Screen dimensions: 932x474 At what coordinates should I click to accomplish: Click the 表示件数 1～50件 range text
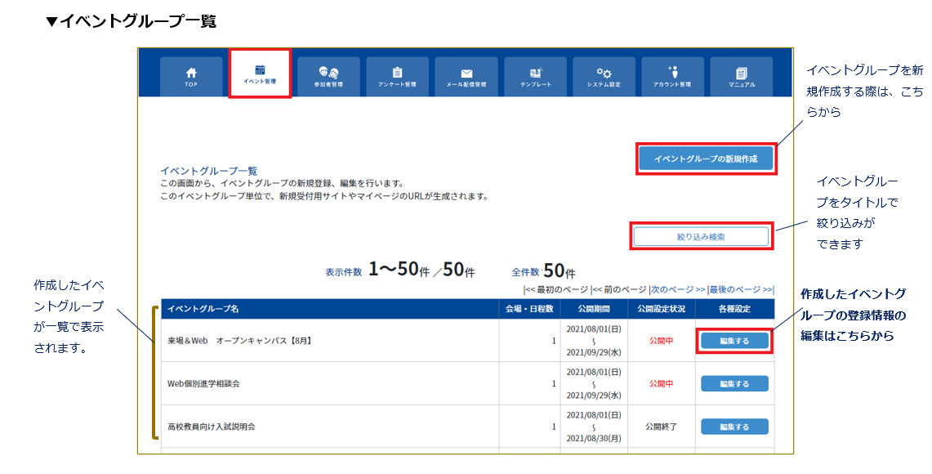tap(400, 270)
